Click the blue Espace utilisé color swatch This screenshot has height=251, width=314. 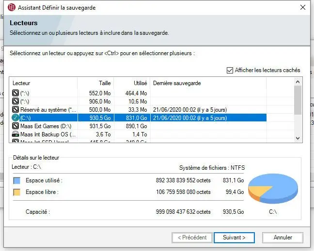point(16,180)
